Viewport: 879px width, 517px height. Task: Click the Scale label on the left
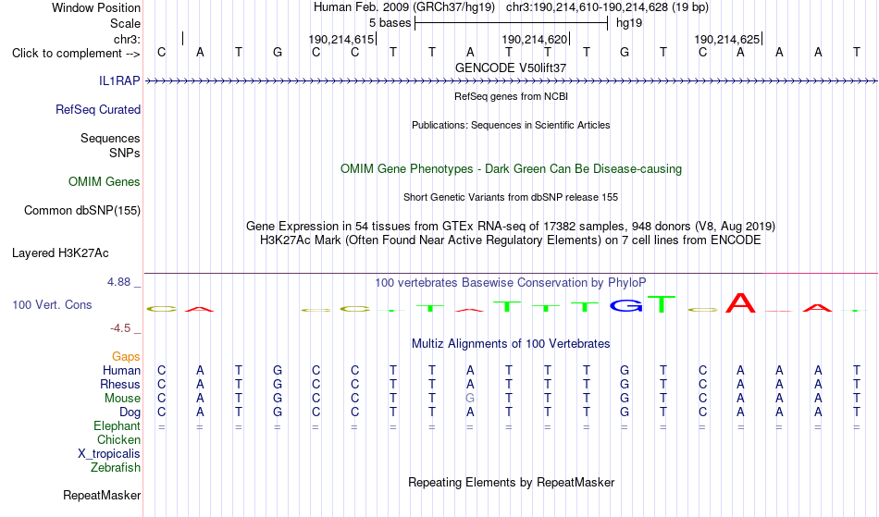pos(126,23)
